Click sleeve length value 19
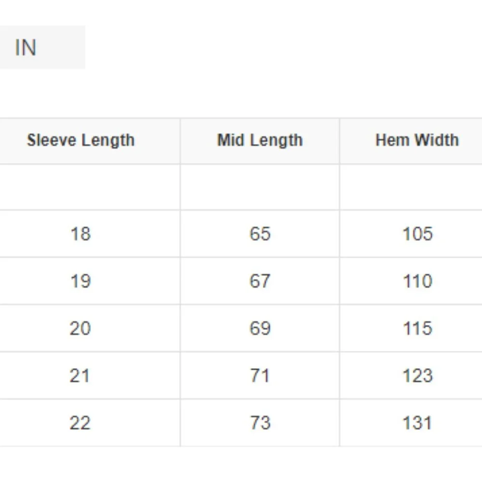 pos(80,281)
